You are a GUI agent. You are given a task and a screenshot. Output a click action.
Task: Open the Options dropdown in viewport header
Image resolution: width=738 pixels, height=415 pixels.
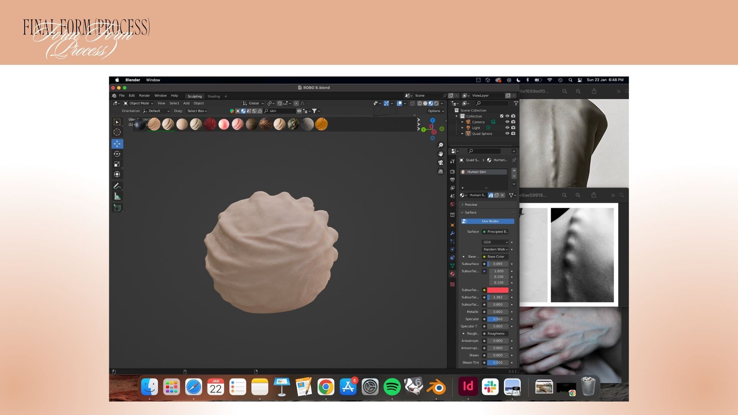[x=436, y=111]
